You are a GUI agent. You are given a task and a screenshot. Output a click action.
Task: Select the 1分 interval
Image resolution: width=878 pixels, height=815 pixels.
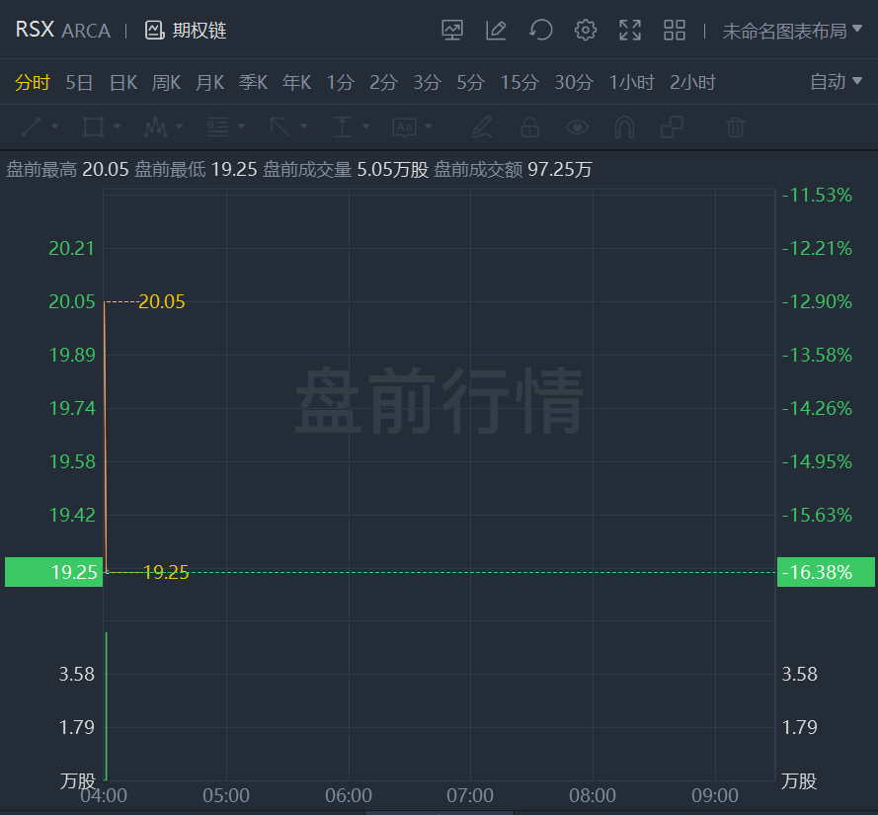pyautogui.click(x=341, y=82)
